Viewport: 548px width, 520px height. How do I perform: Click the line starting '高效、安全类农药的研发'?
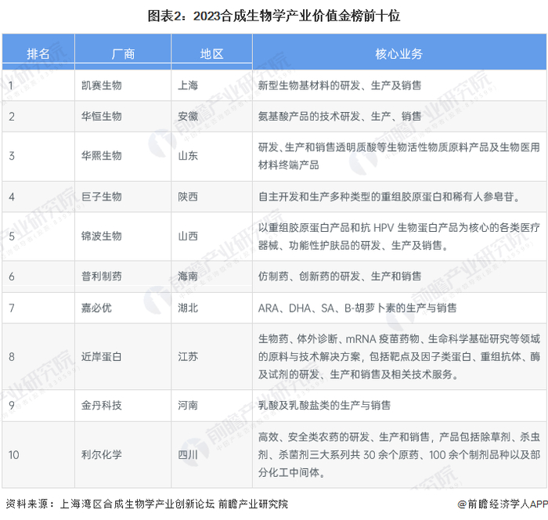tap(399, 437)
